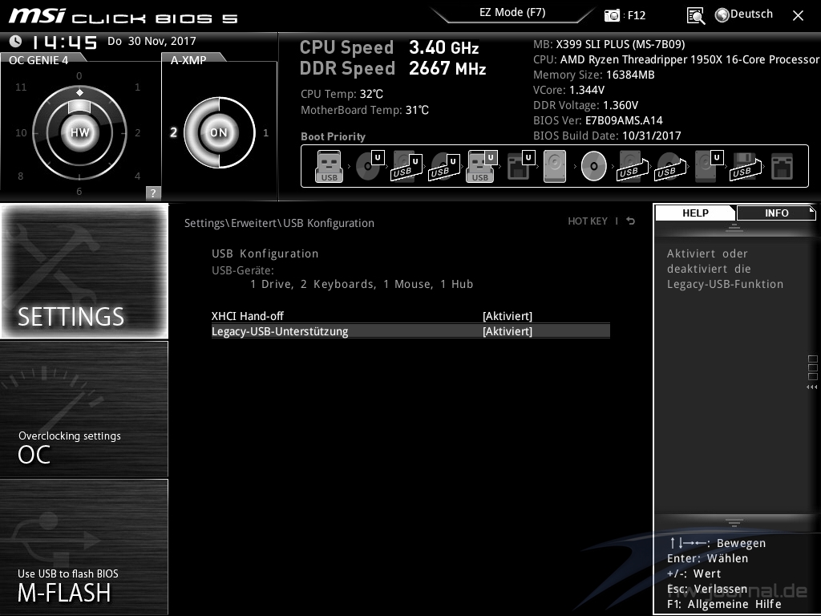Select the highlighted CD/DVD disc boot icon
Viewport: 821px width, 616px height.
[593, 167]
